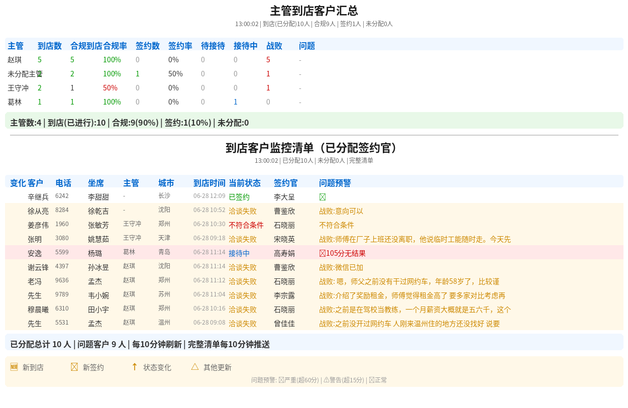Click signing officer 高寿娟
Viewport: 628px width, 408px height.
click(x=284, y=253)
